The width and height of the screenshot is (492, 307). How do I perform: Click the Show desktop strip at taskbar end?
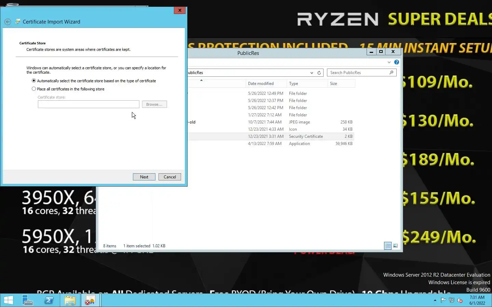pyautogui.click(x=491, y=301)
